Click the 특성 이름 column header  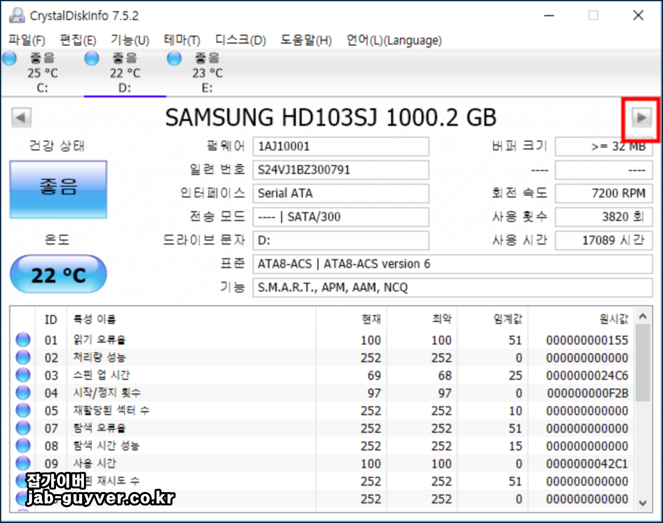pyautogui.click(x=191, y=319)
